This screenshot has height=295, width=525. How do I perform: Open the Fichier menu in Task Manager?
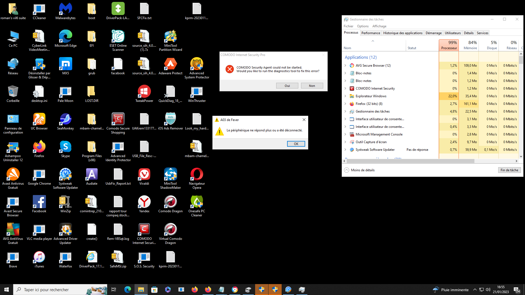tap(348, 26)
